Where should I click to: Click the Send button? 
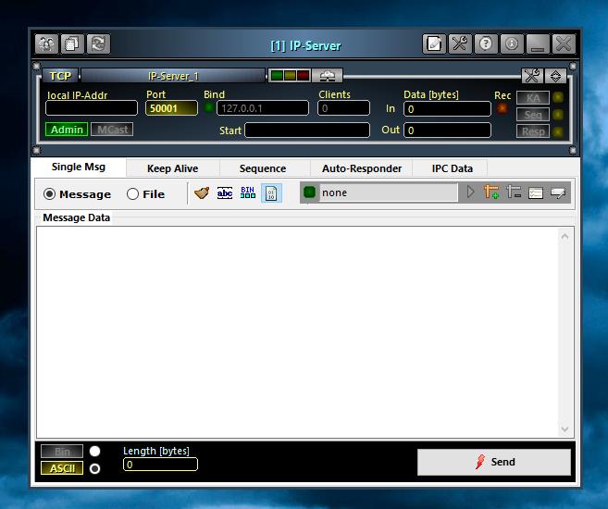(494, 462)
